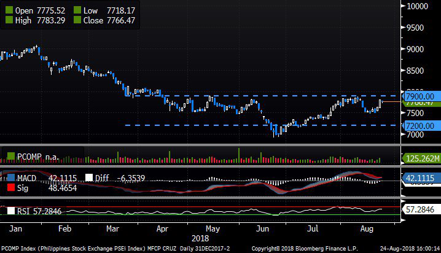This screenshot has height=253, width=441.
Task: Select the 125.262M volume axis label
Action: click(421, 159)
